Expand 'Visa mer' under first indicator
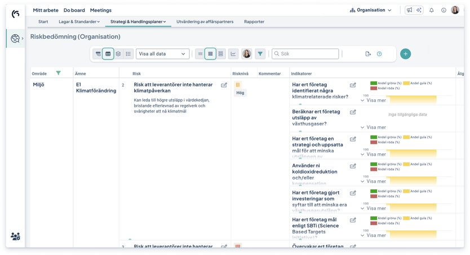 coord(373,101)
